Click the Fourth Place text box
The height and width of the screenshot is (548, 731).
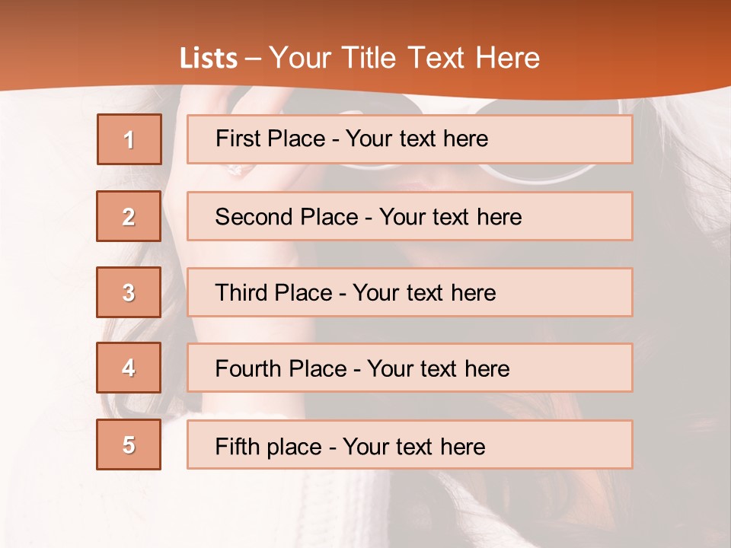[410, 368]
